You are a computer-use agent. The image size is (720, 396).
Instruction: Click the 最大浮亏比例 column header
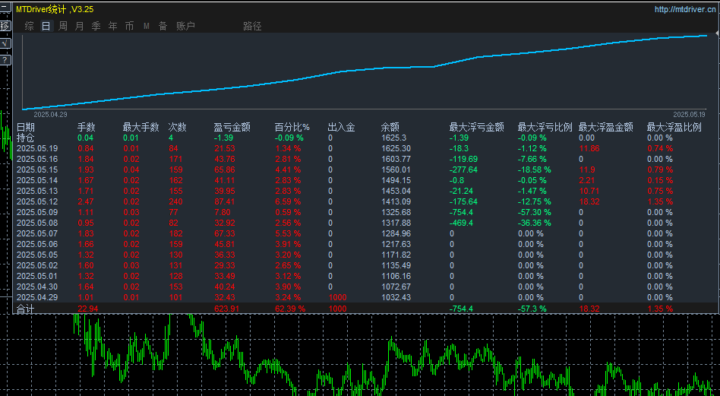click(x=545, y=127)
